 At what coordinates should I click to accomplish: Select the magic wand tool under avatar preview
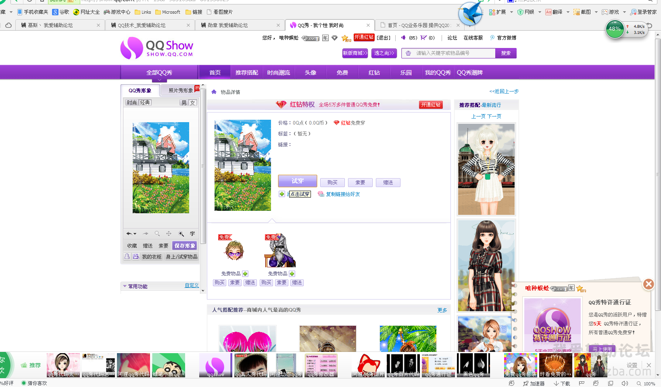181,234
